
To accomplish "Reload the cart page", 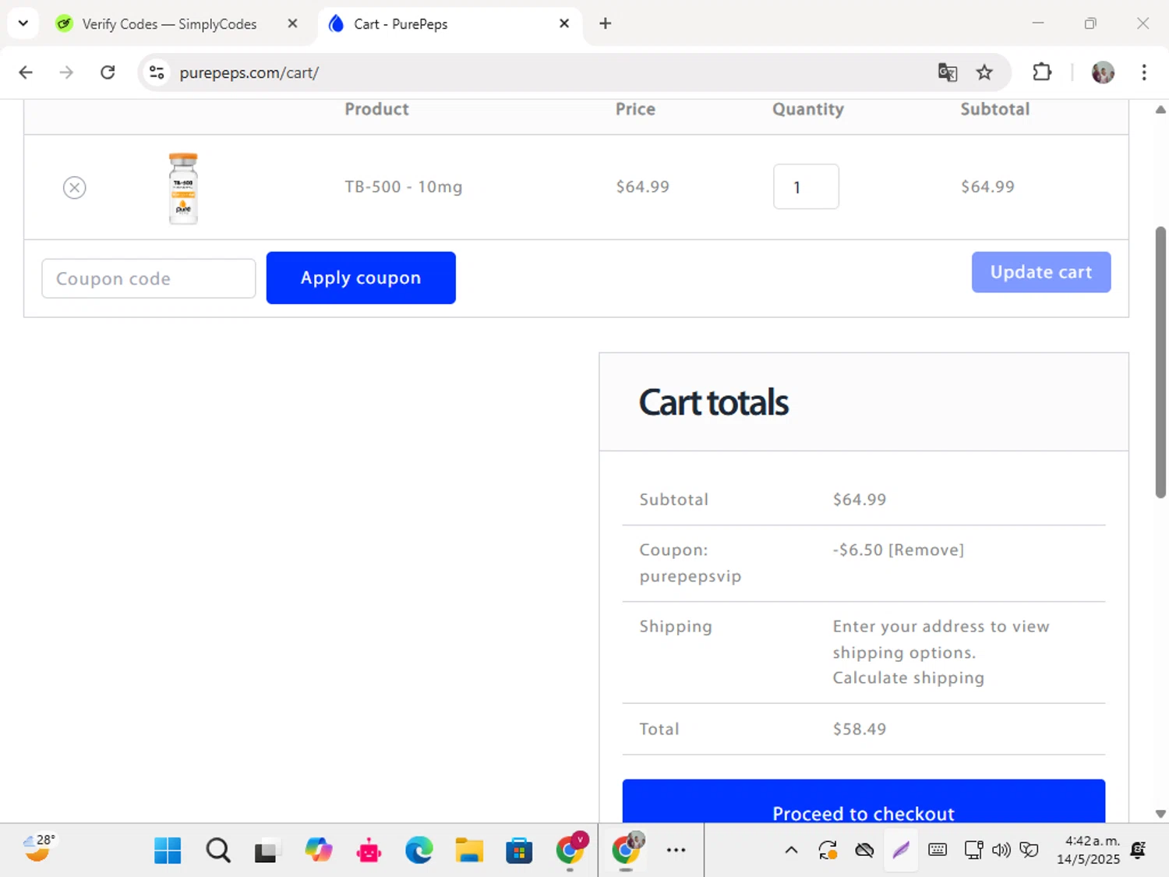I will (x=108, y=72).
